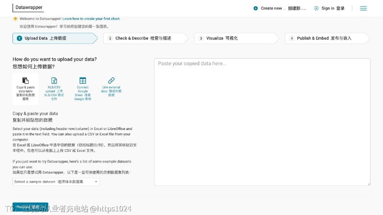
Task: Choose Link external data option
Action: click(x=111, y=87)
